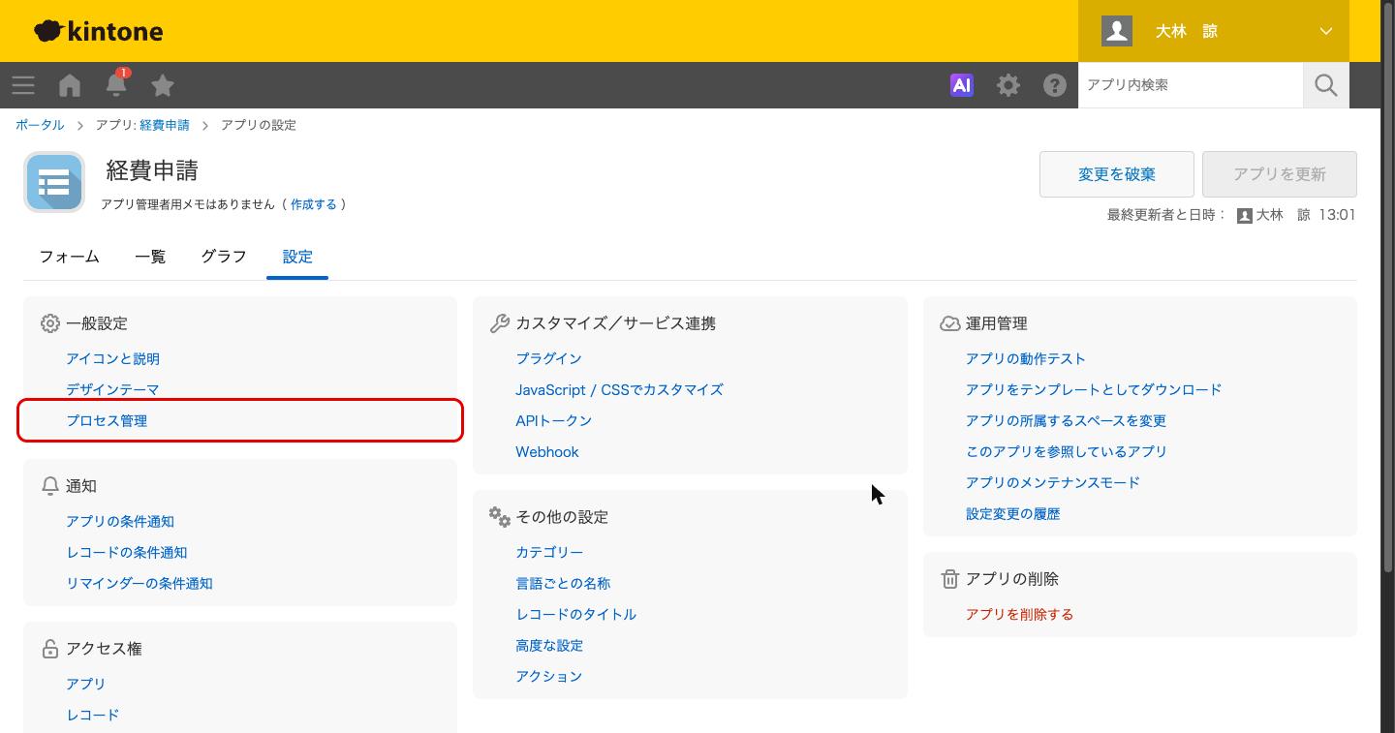Open the favorites star icon
This screenshot has width=1395, height=733.
[163, 85]
